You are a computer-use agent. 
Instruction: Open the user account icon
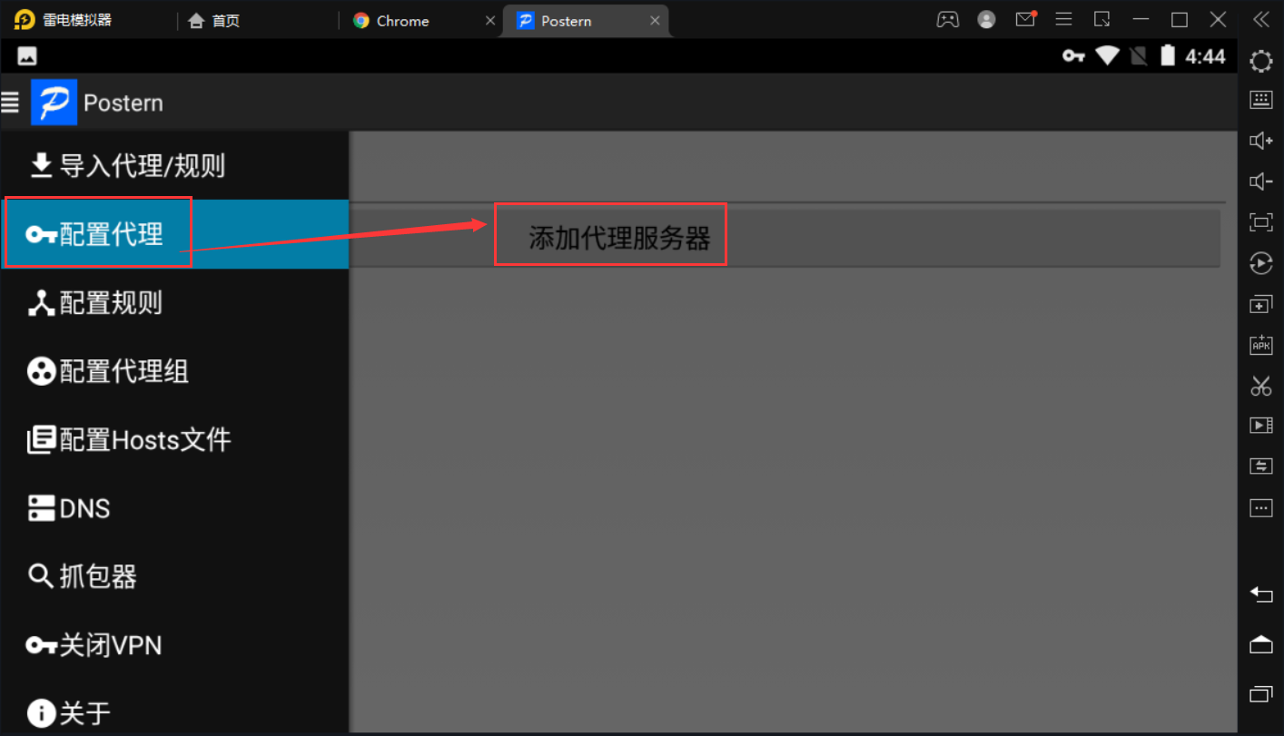tap(987, 20)
